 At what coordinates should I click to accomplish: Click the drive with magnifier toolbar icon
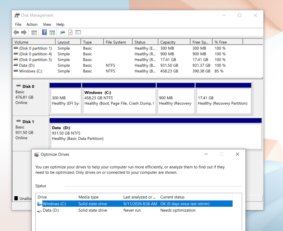[62, 33]
